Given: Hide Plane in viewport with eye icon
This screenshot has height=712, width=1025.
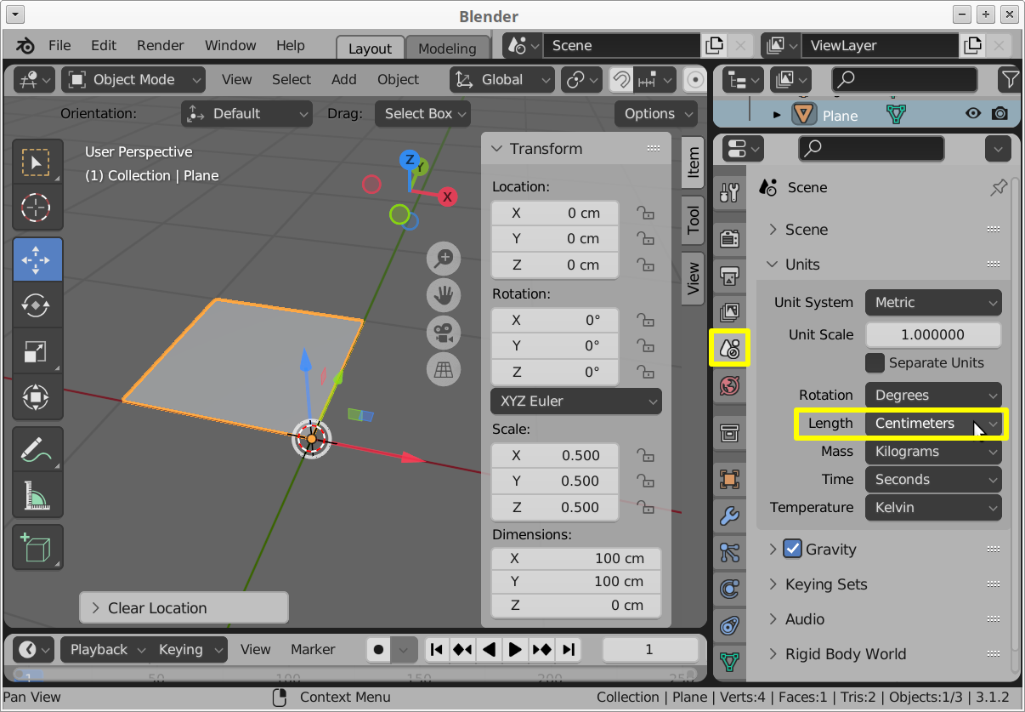Looking at the screenshot, I should tap(973, 114).
